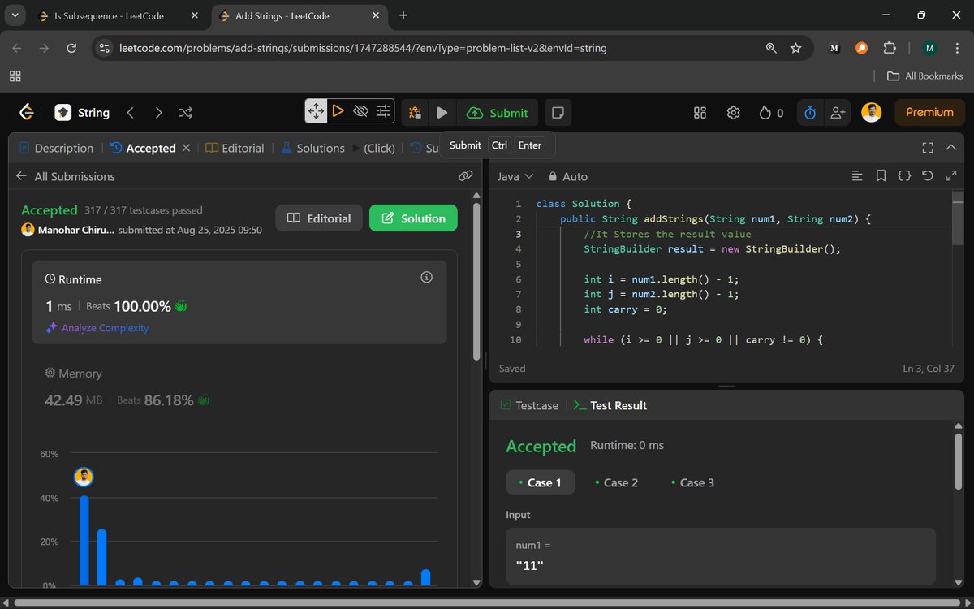Close the Accepted tab
Screen dimensions: 974x609
(x=186, y=148)
